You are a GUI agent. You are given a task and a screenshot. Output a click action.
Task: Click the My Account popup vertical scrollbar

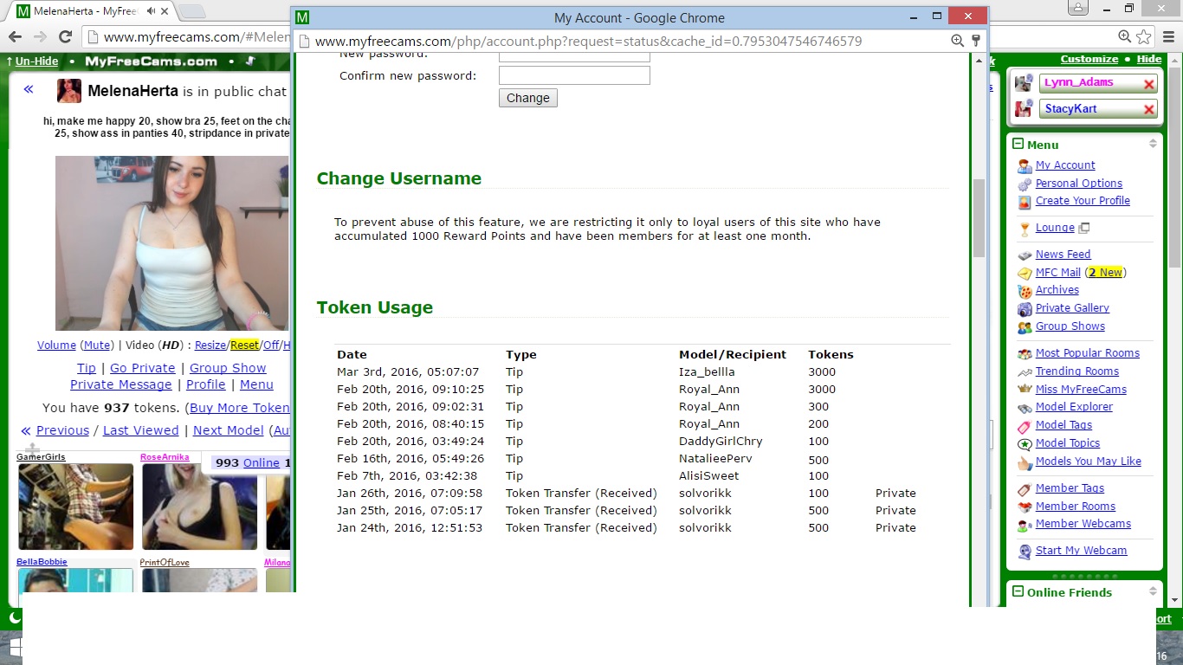point(979,218)
